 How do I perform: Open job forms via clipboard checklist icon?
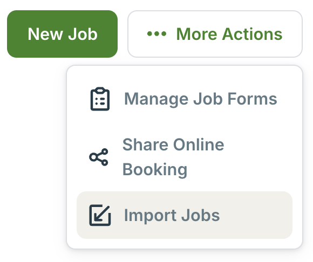(100, 99)
